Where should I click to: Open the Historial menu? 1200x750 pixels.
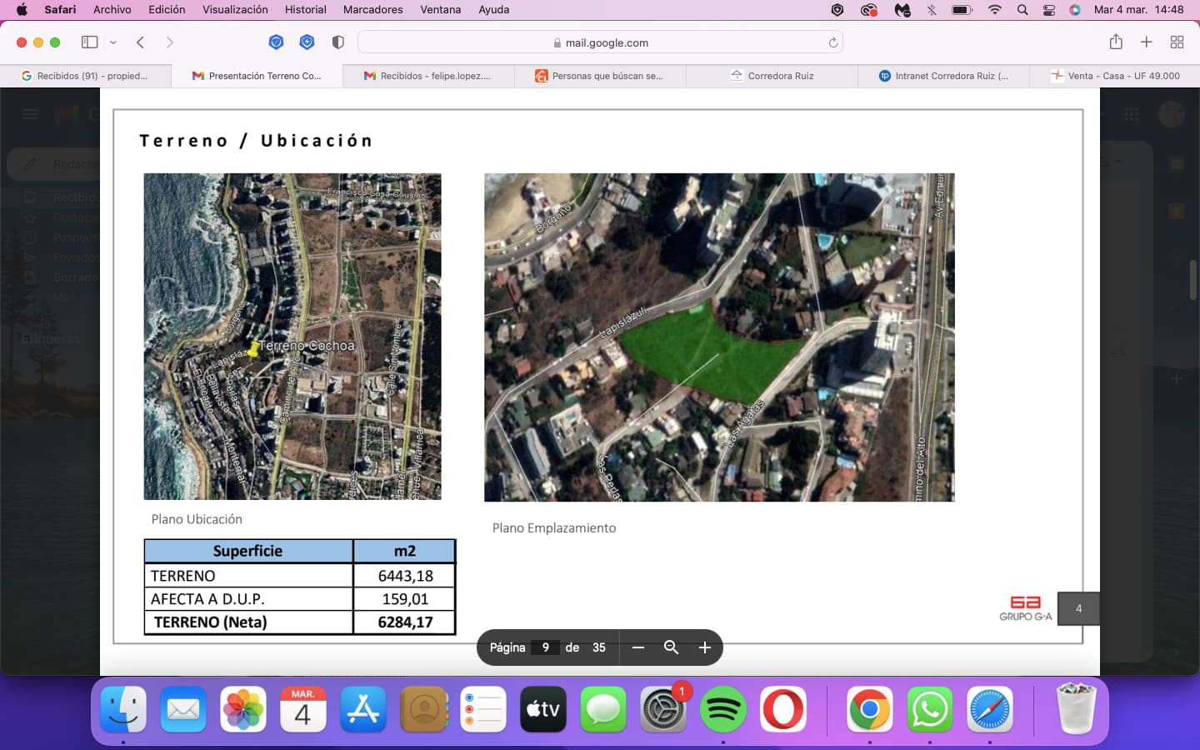pos(306,10)
